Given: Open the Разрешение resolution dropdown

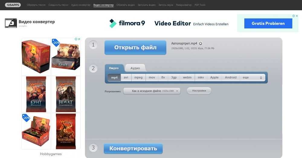Looking at the screenshot, I should click(x=152, y=91).
